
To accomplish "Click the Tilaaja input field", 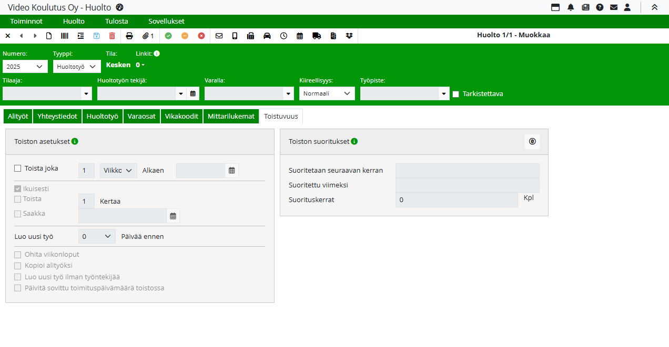I will coord(42,93).
